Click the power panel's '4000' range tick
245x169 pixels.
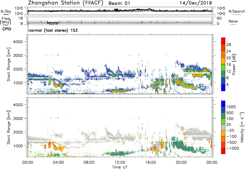(x=18, y=42)
